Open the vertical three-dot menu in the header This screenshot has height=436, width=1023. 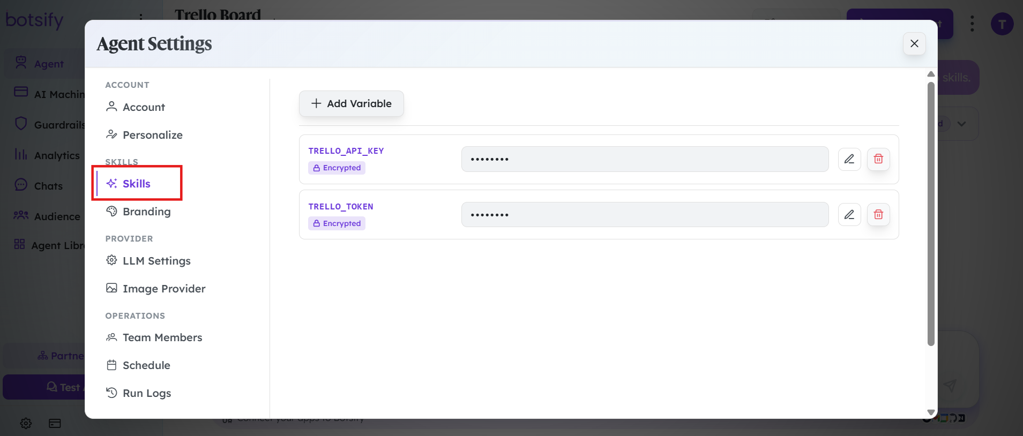[x=972, y=24]
